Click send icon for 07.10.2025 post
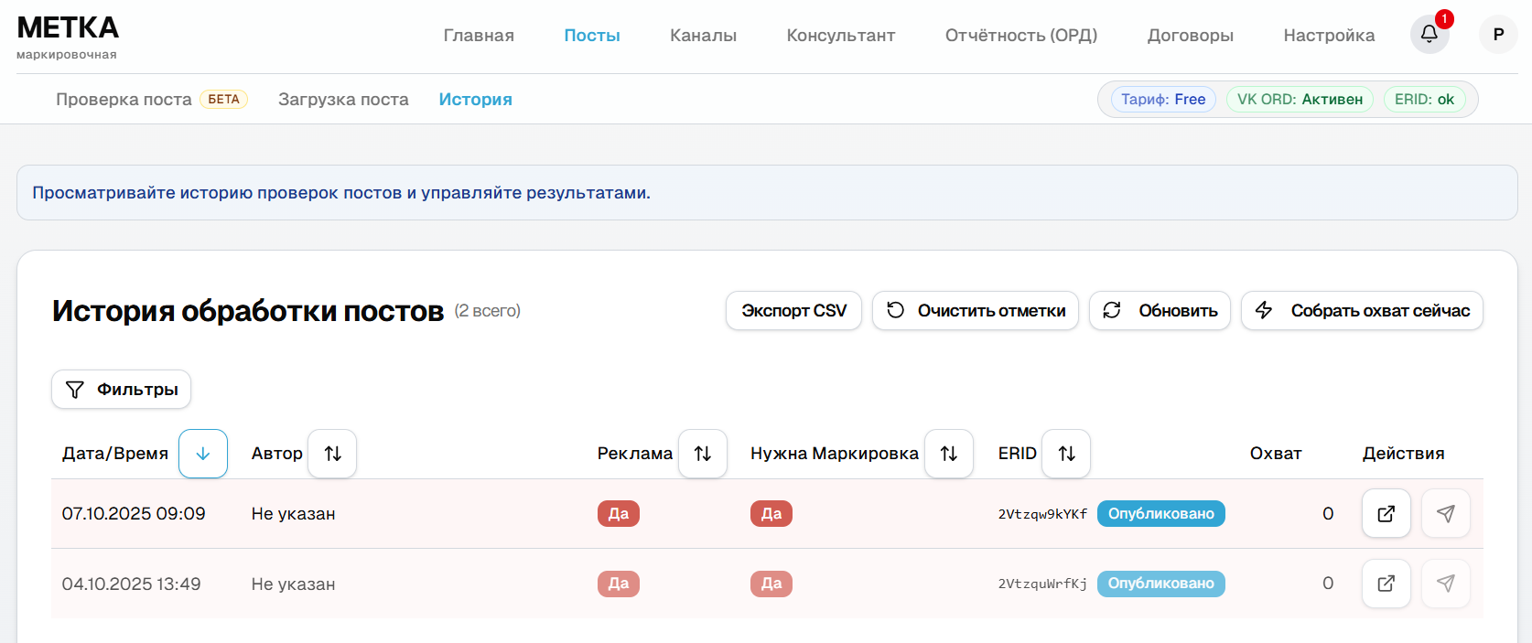Viewport: 1532px width, 643px height. pos(1445,513)
